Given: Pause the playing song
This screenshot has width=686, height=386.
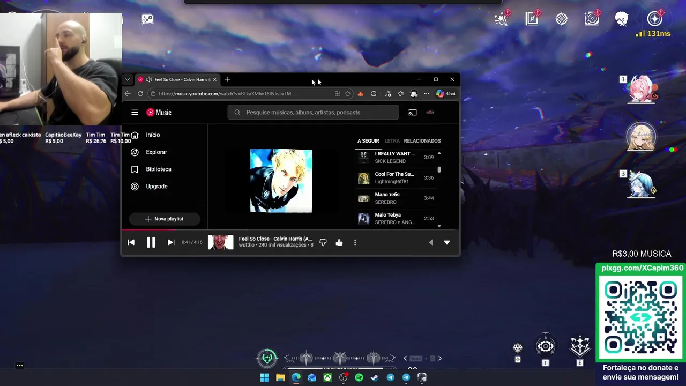Looking at the screenshot, I should click(151, 242).
